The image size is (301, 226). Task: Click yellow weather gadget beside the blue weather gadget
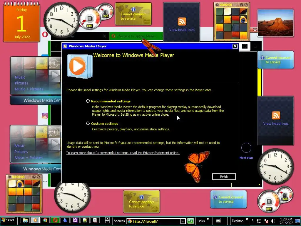point(141,201)
